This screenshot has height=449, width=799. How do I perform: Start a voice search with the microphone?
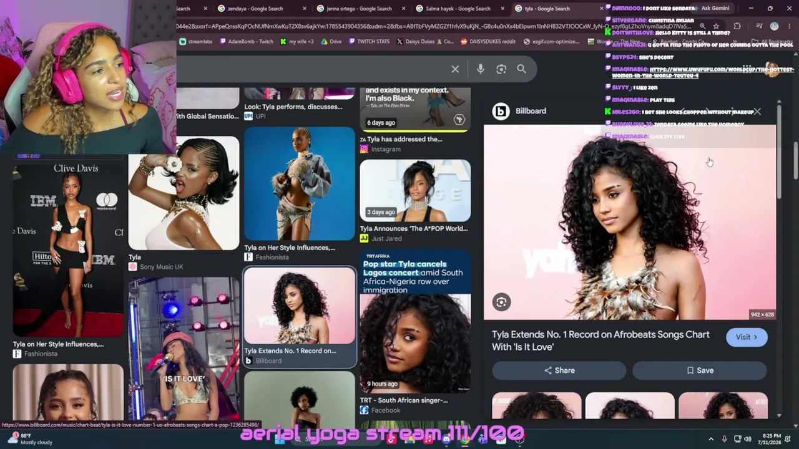tap(480, 69)
